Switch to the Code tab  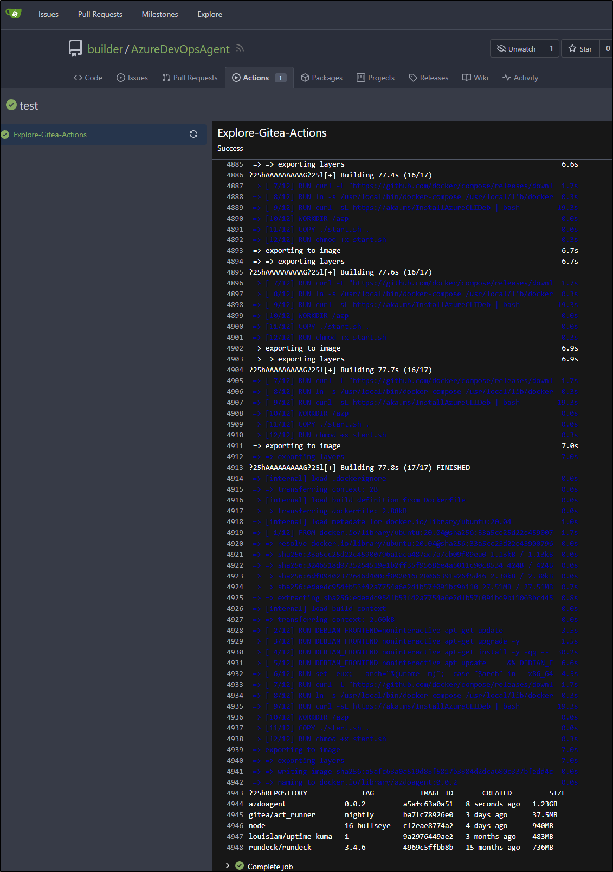coord(88,78)
